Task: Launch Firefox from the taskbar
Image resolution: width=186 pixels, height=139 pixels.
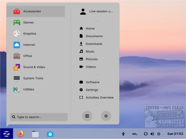Action: (x=20, y=134)
